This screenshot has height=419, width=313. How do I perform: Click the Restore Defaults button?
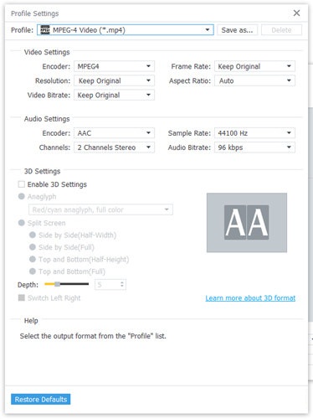tap(41, 399)
